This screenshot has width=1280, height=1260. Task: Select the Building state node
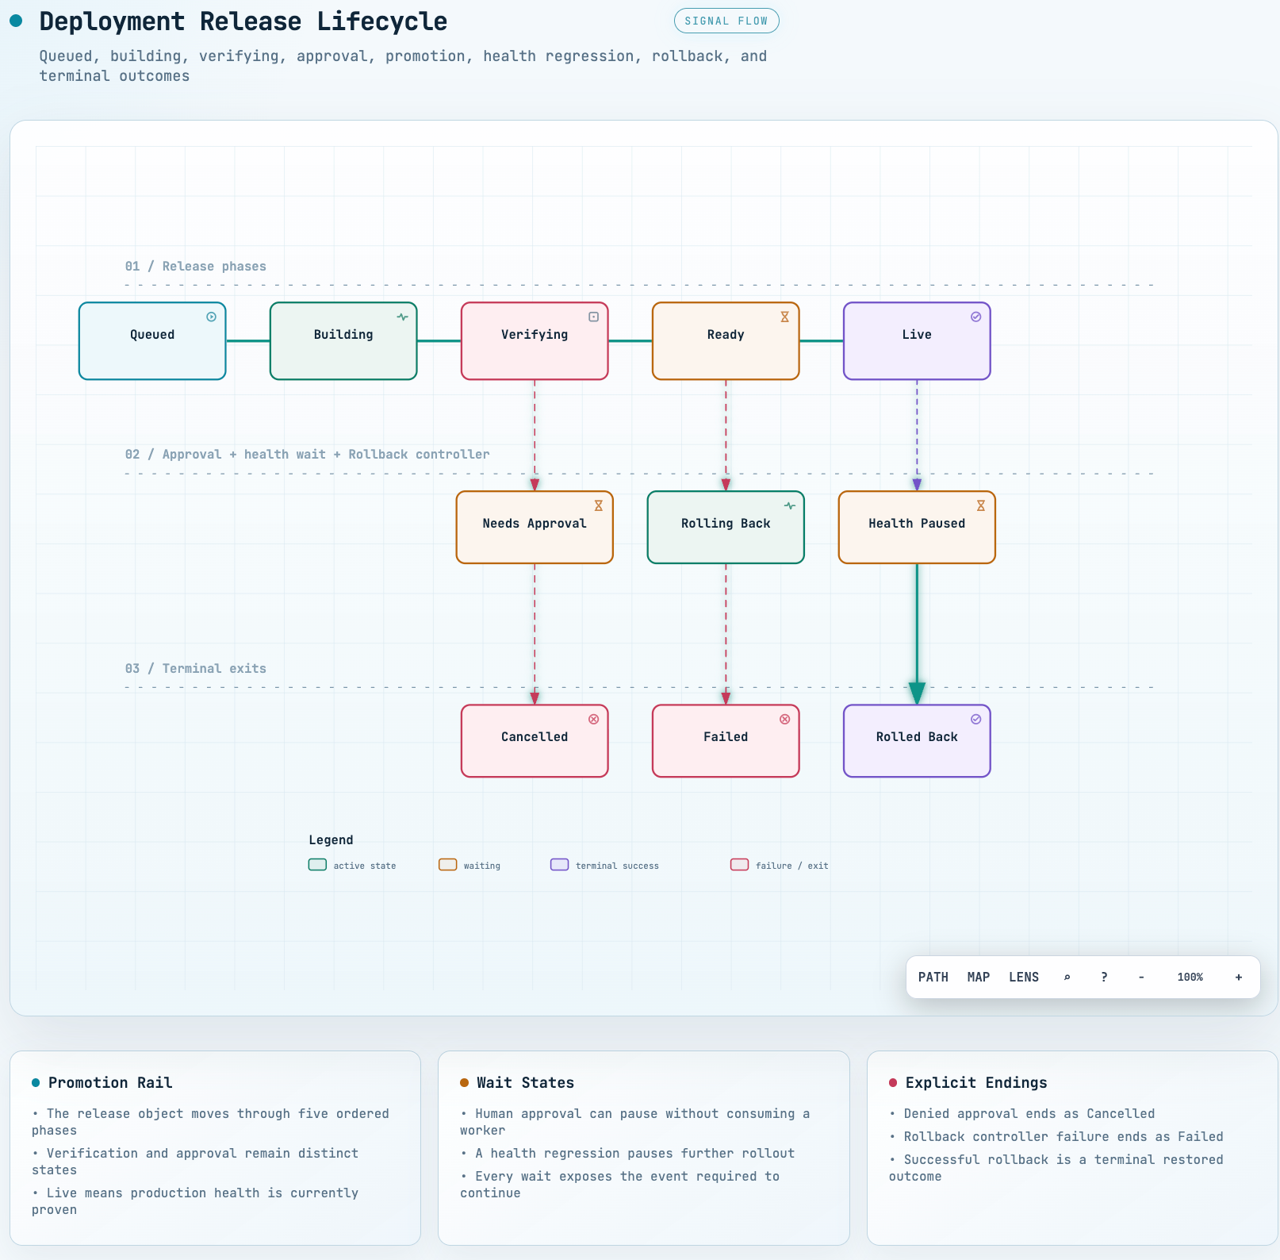coord(343,341)
